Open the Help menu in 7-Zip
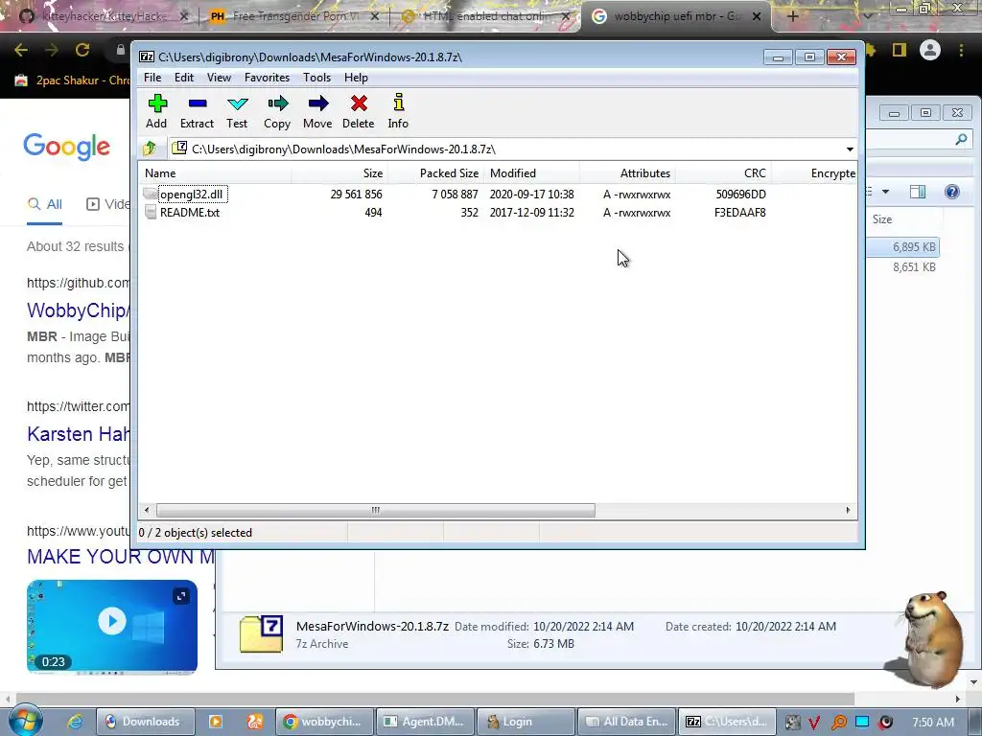982x736 pixels. click(356, 78)
